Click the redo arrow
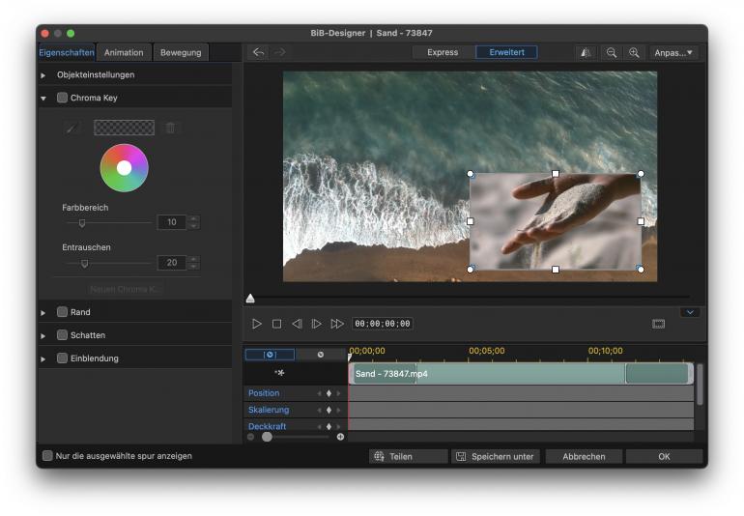The height and width of the screenshot is (516, 744). click(280, 52)
